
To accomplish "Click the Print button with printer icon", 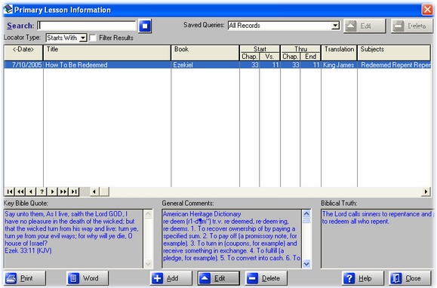I will click(25, 278).
